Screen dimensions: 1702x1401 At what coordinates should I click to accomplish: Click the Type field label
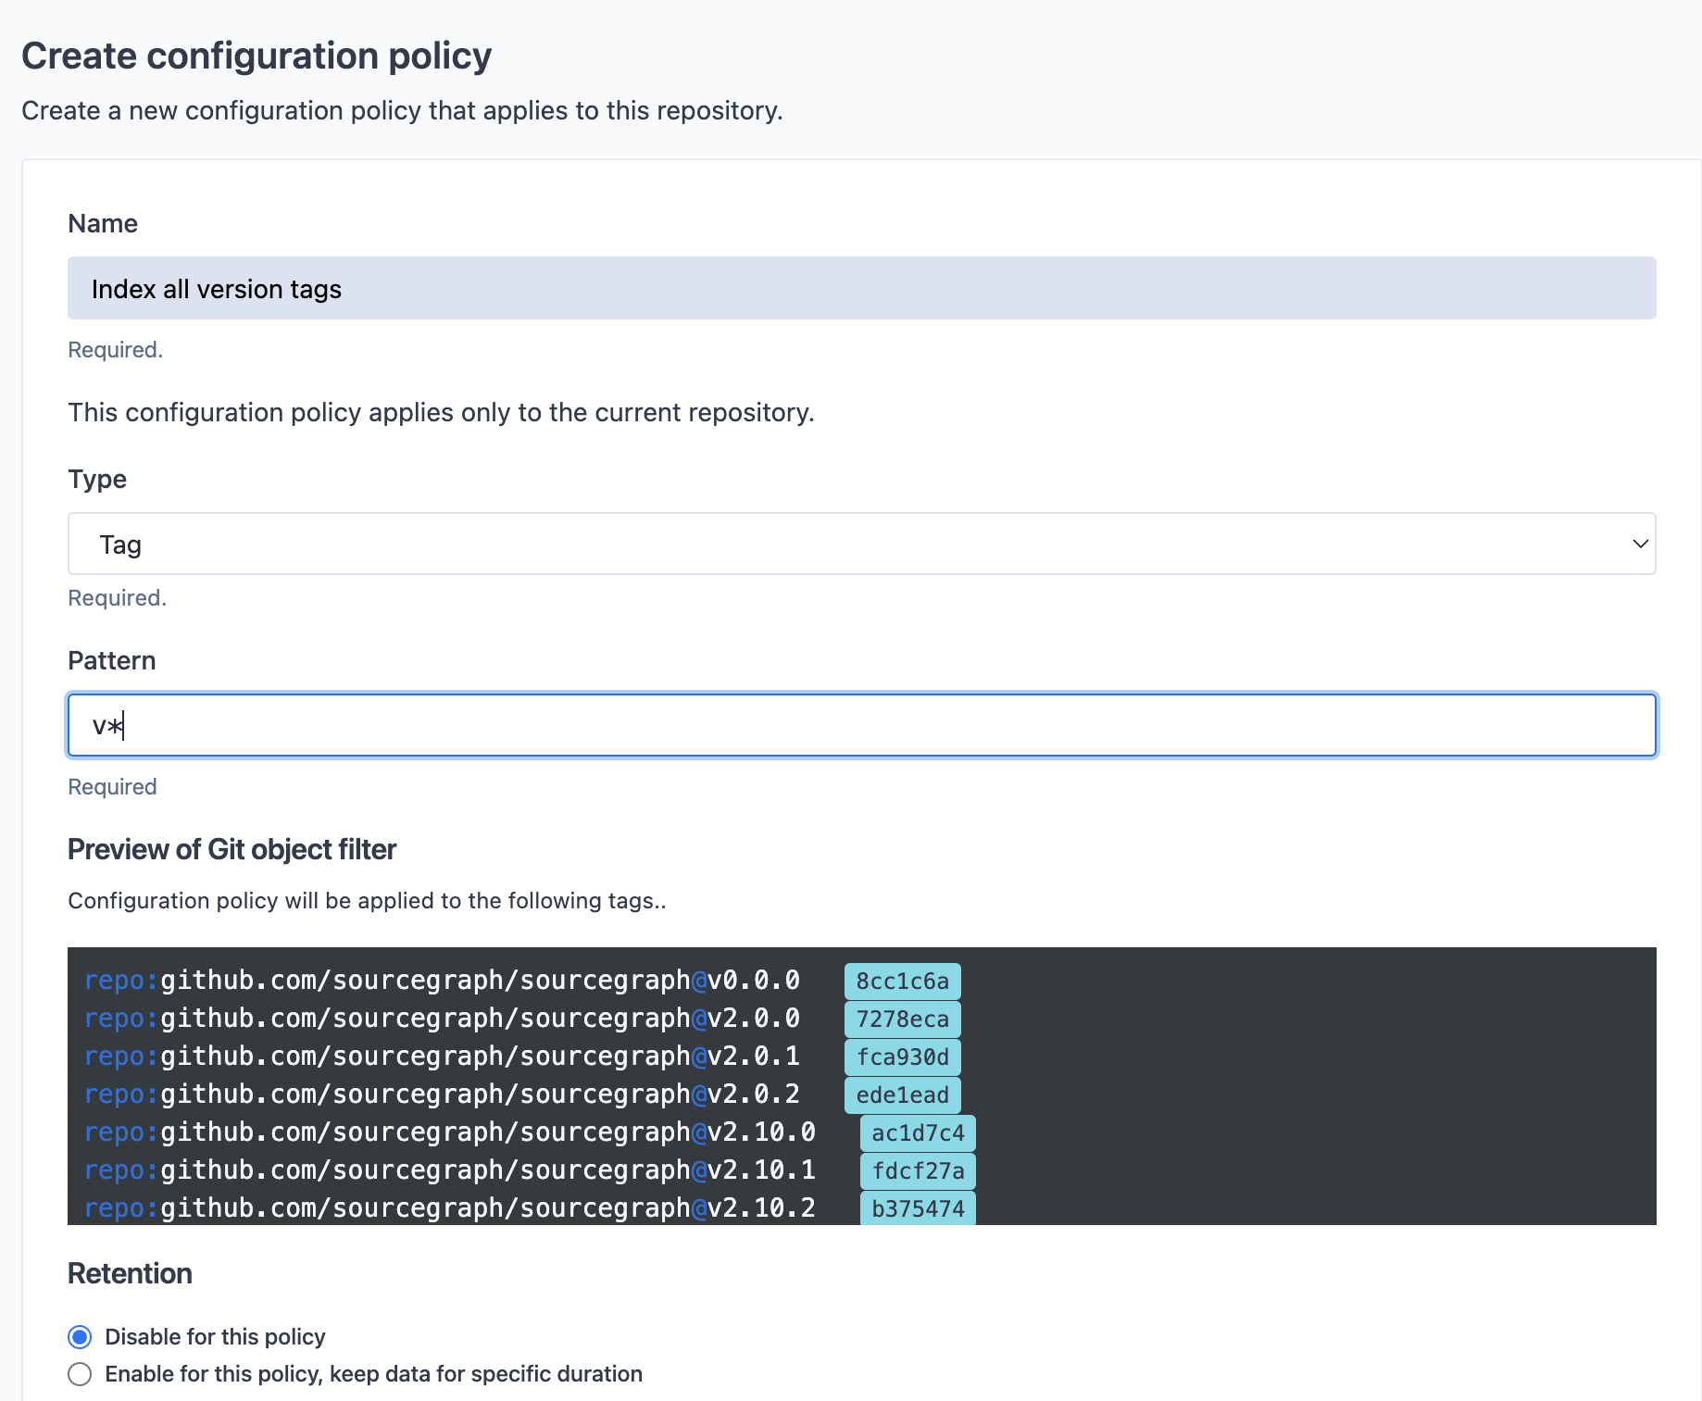click(x=97, y=480)
